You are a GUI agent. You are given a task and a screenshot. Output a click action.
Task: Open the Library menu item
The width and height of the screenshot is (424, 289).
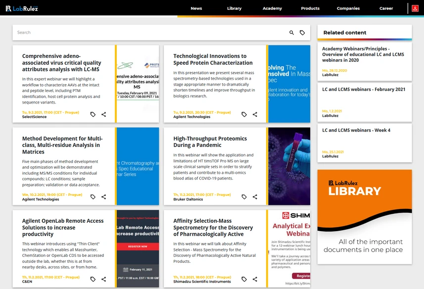click(x=234, y=8)
